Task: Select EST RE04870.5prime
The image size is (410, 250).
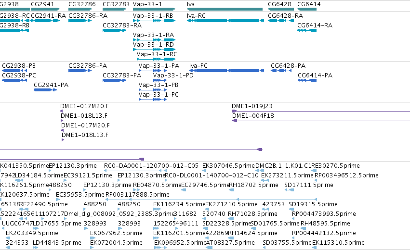Action: click(x=157, y=185)
